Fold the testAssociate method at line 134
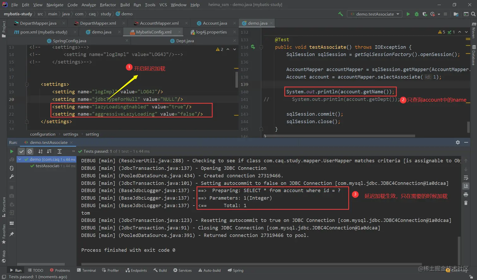Viewport: 477px width, 280px height. pyautogui.click(x=261, y=47)
